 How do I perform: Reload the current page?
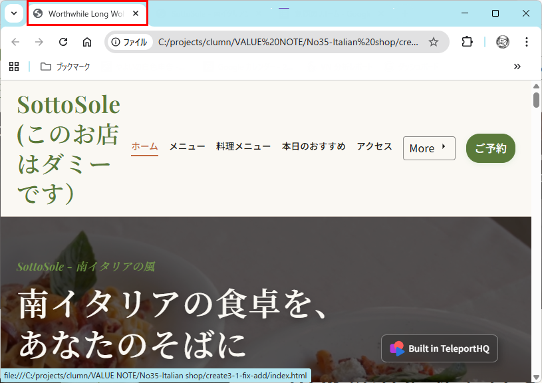63,41
